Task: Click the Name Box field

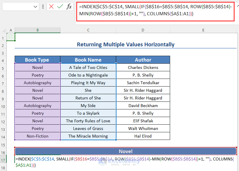Action: point(18,6)
